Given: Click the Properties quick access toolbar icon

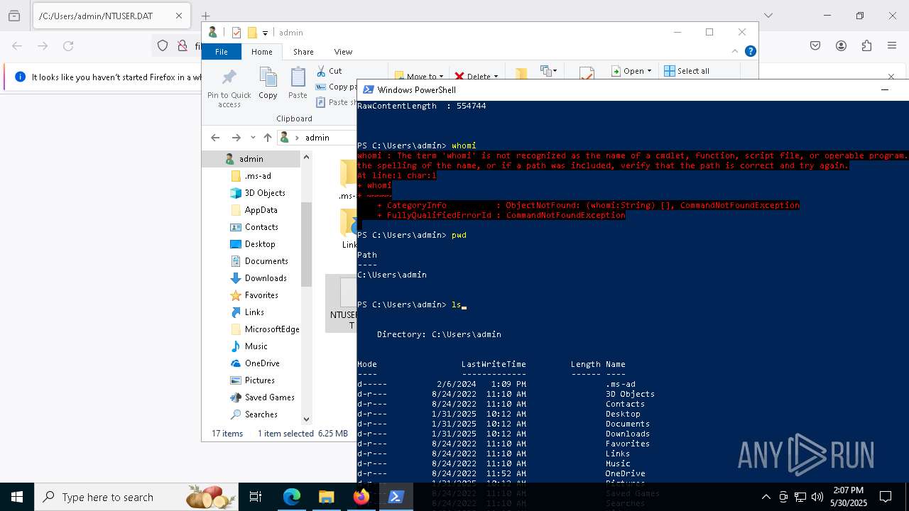Looking at the screenshot, I should 236,33.
